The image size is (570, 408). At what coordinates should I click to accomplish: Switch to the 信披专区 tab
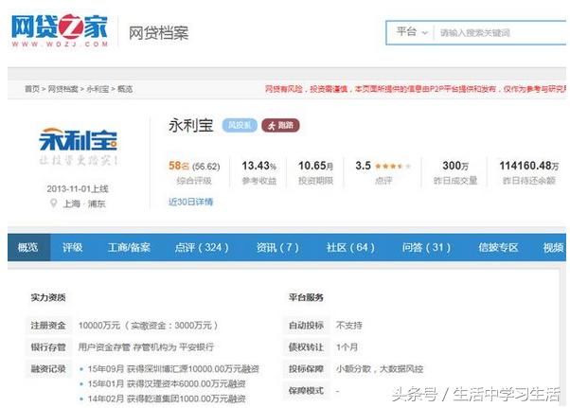tap(498, 247)
